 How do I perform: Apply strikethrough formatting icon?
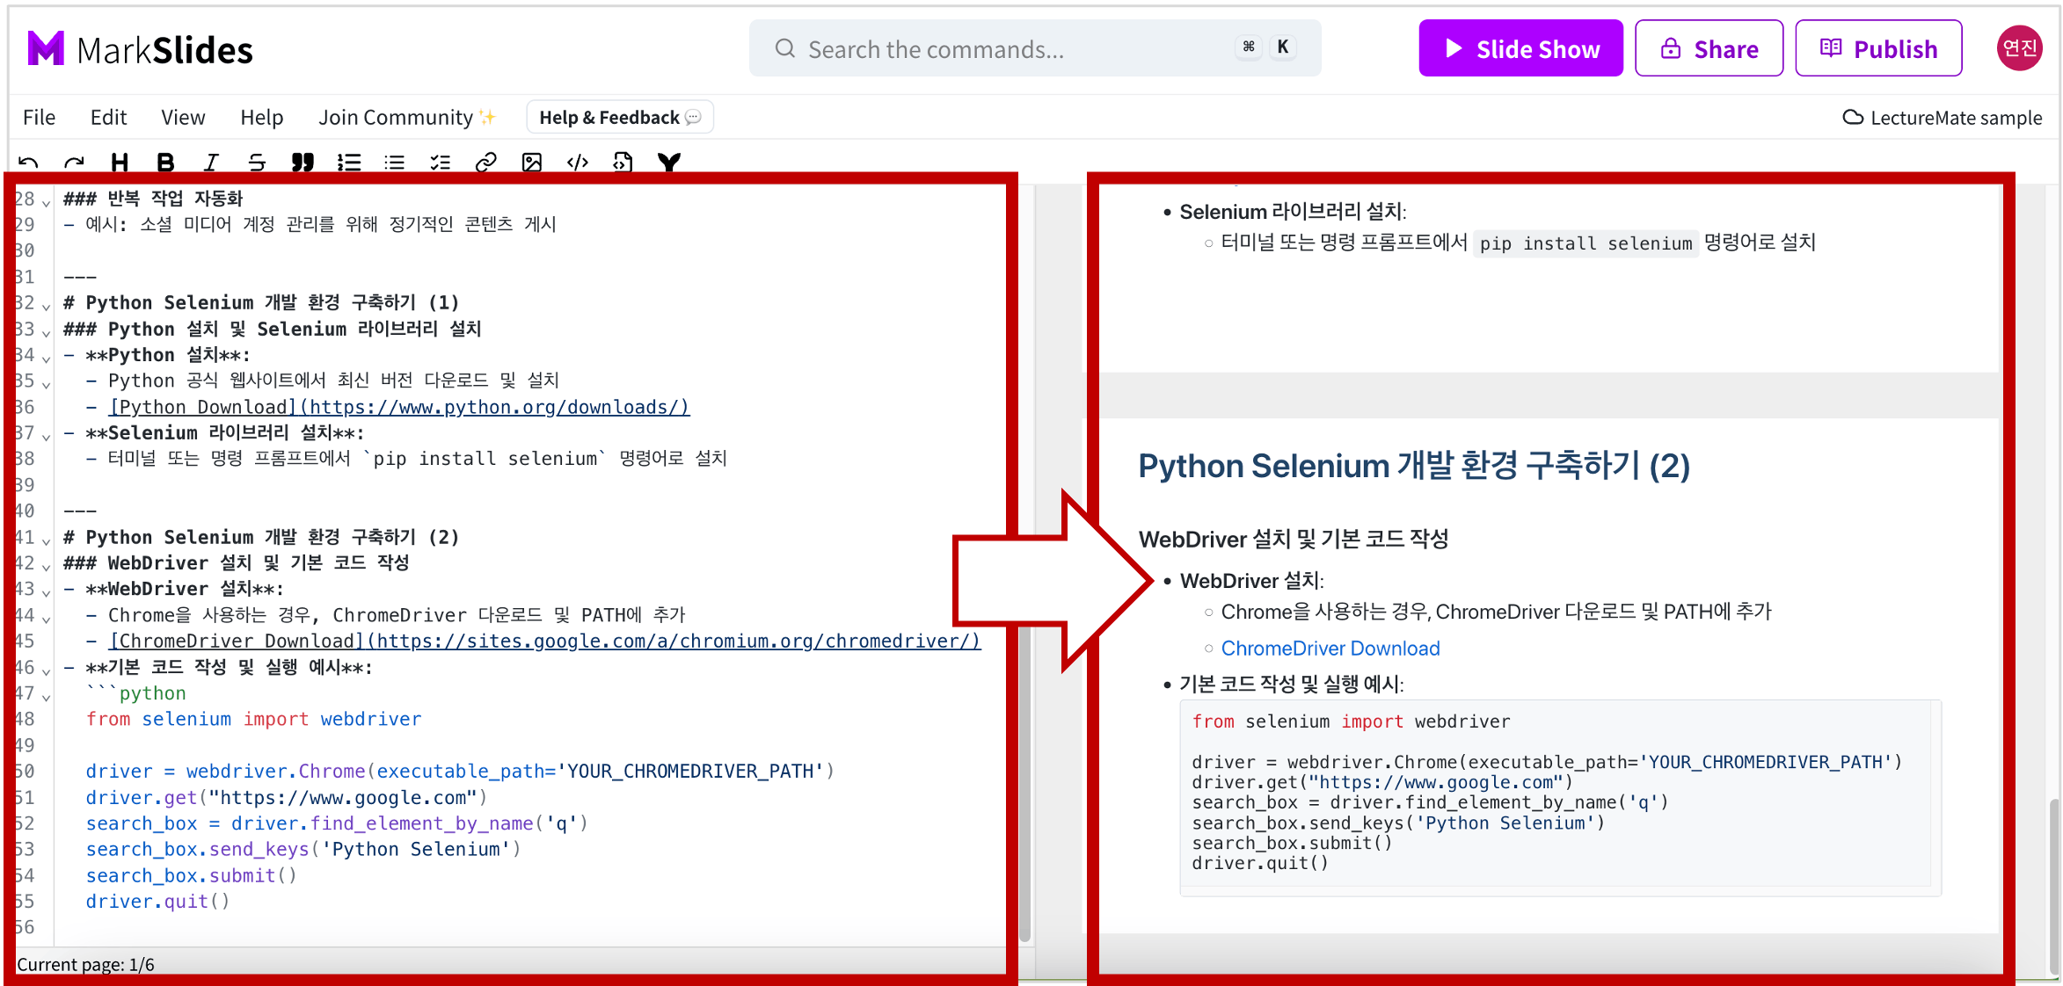[257, 163]
